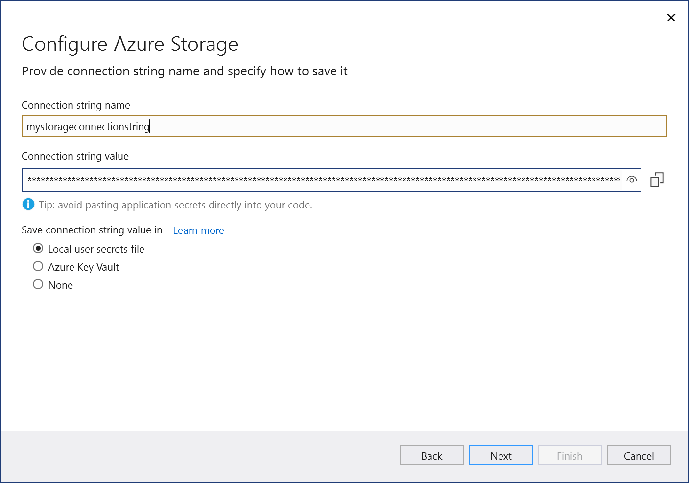Dismiss the dialog with the X button
The height and width of the screenshot is (483, 689).
[x=671, y=18]
